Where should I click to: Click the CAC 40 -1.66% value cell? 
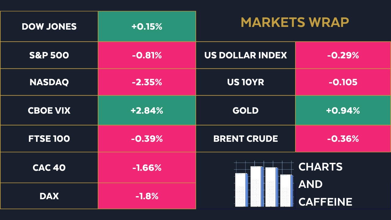coord(147,167)
